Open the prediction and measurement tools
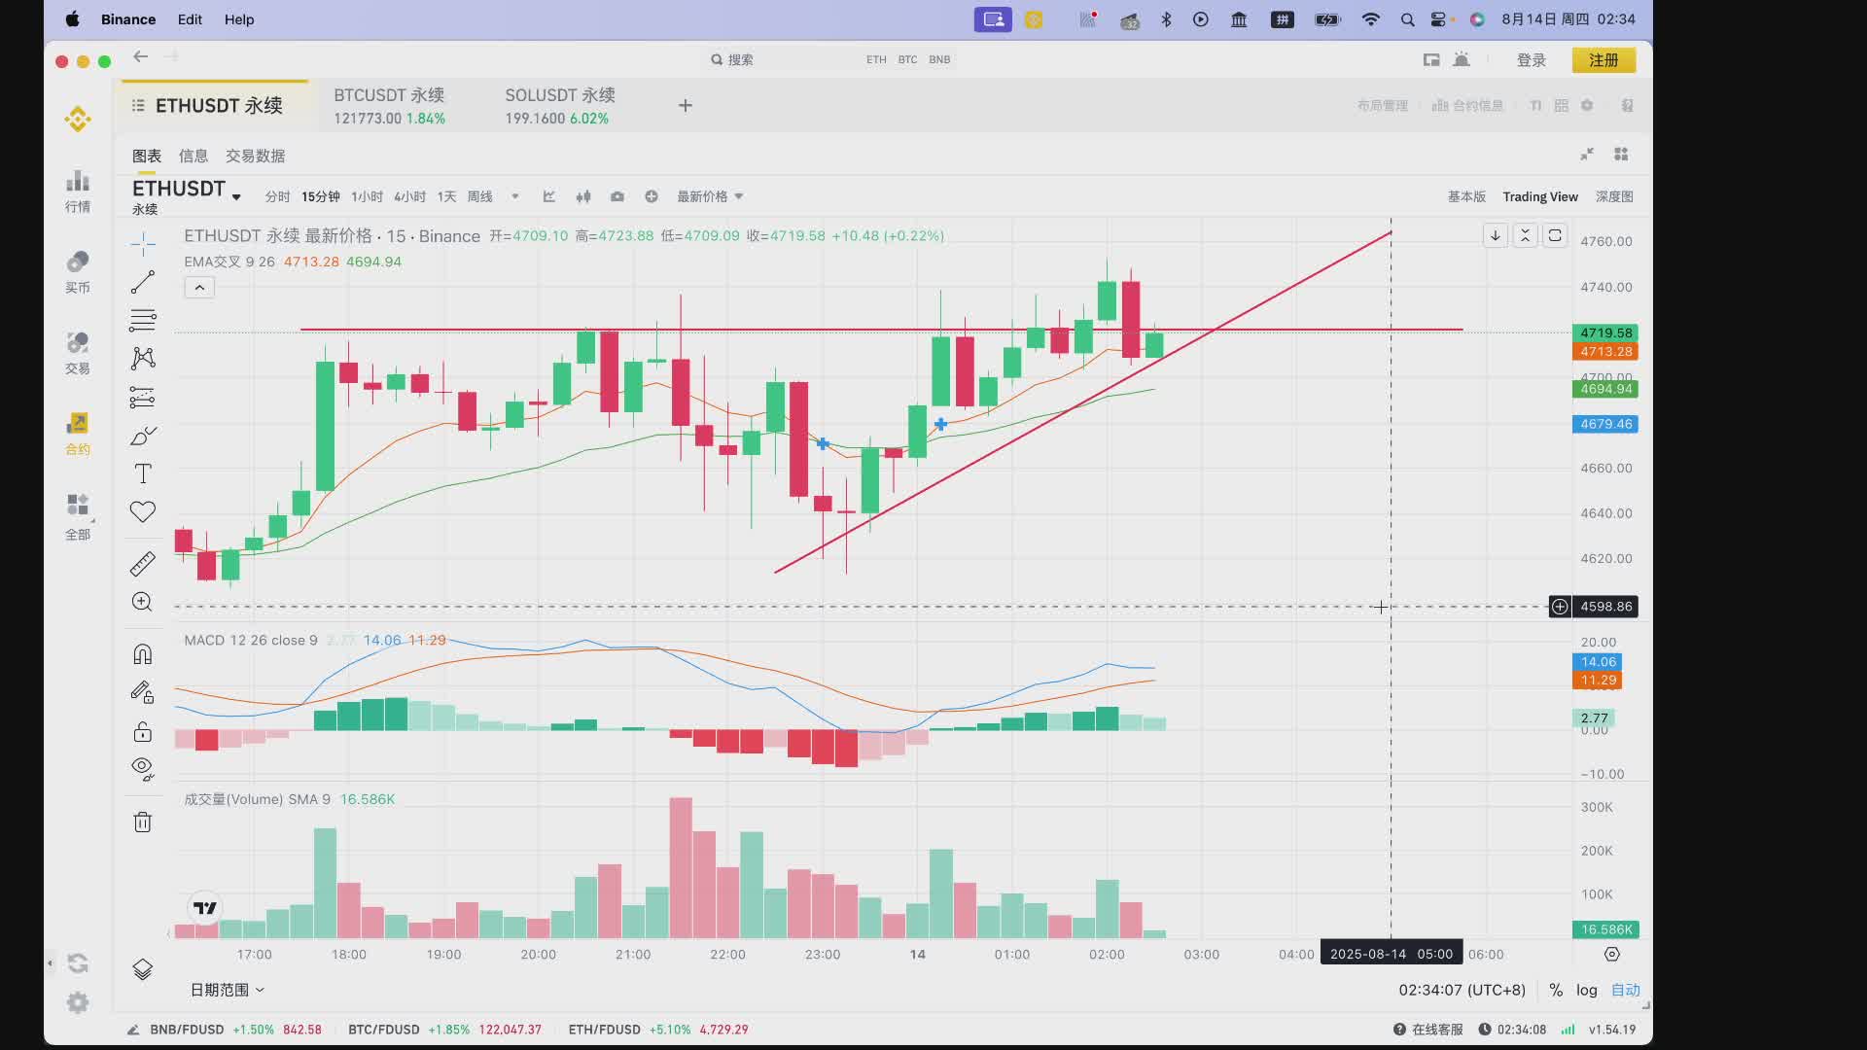Viewport: 1867px width, 1050px height. click(143, 397)
